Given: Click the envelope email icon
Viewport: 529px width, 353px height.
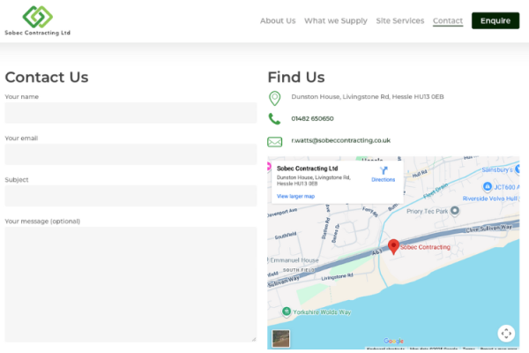Looking at the screenshot, I should pos(274,141).
